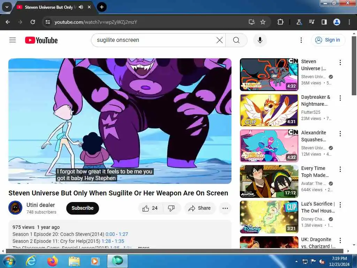Clear the search box with the X
Screen dimensions: 357x268
click(x=220, y=40)
